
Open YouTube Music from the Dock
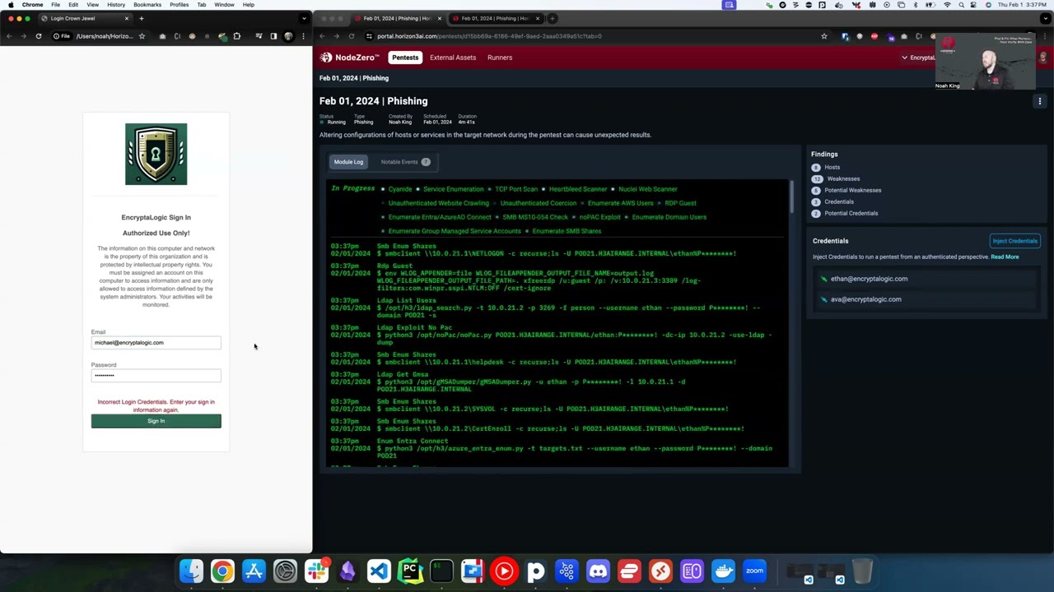coord(504,571)
